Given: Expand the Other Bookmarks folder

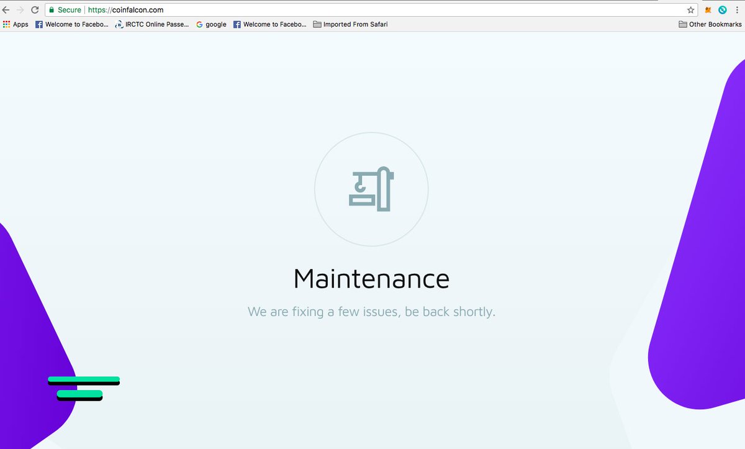Looking at the screenshot, I should (x=710, y=24).
